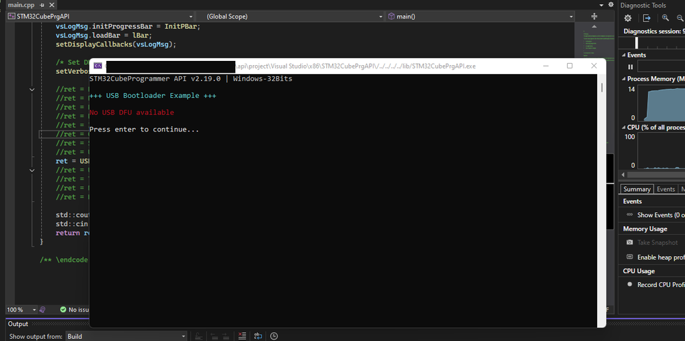Click the STM32CubeProgrammer API version line
The image size is (685, 341).
tap(191, 79)
